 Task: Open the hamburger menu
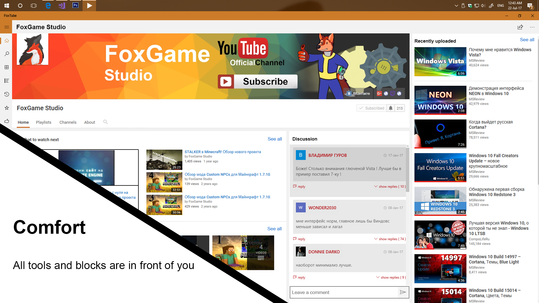point(7,27)
